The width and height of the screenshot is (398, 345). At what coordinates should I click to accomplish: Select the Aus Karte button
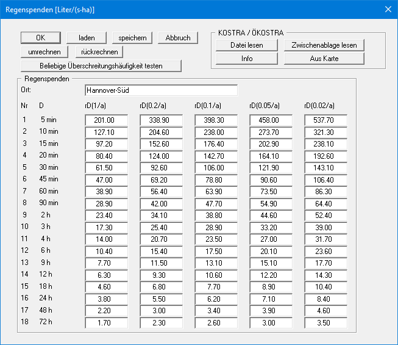324,59
